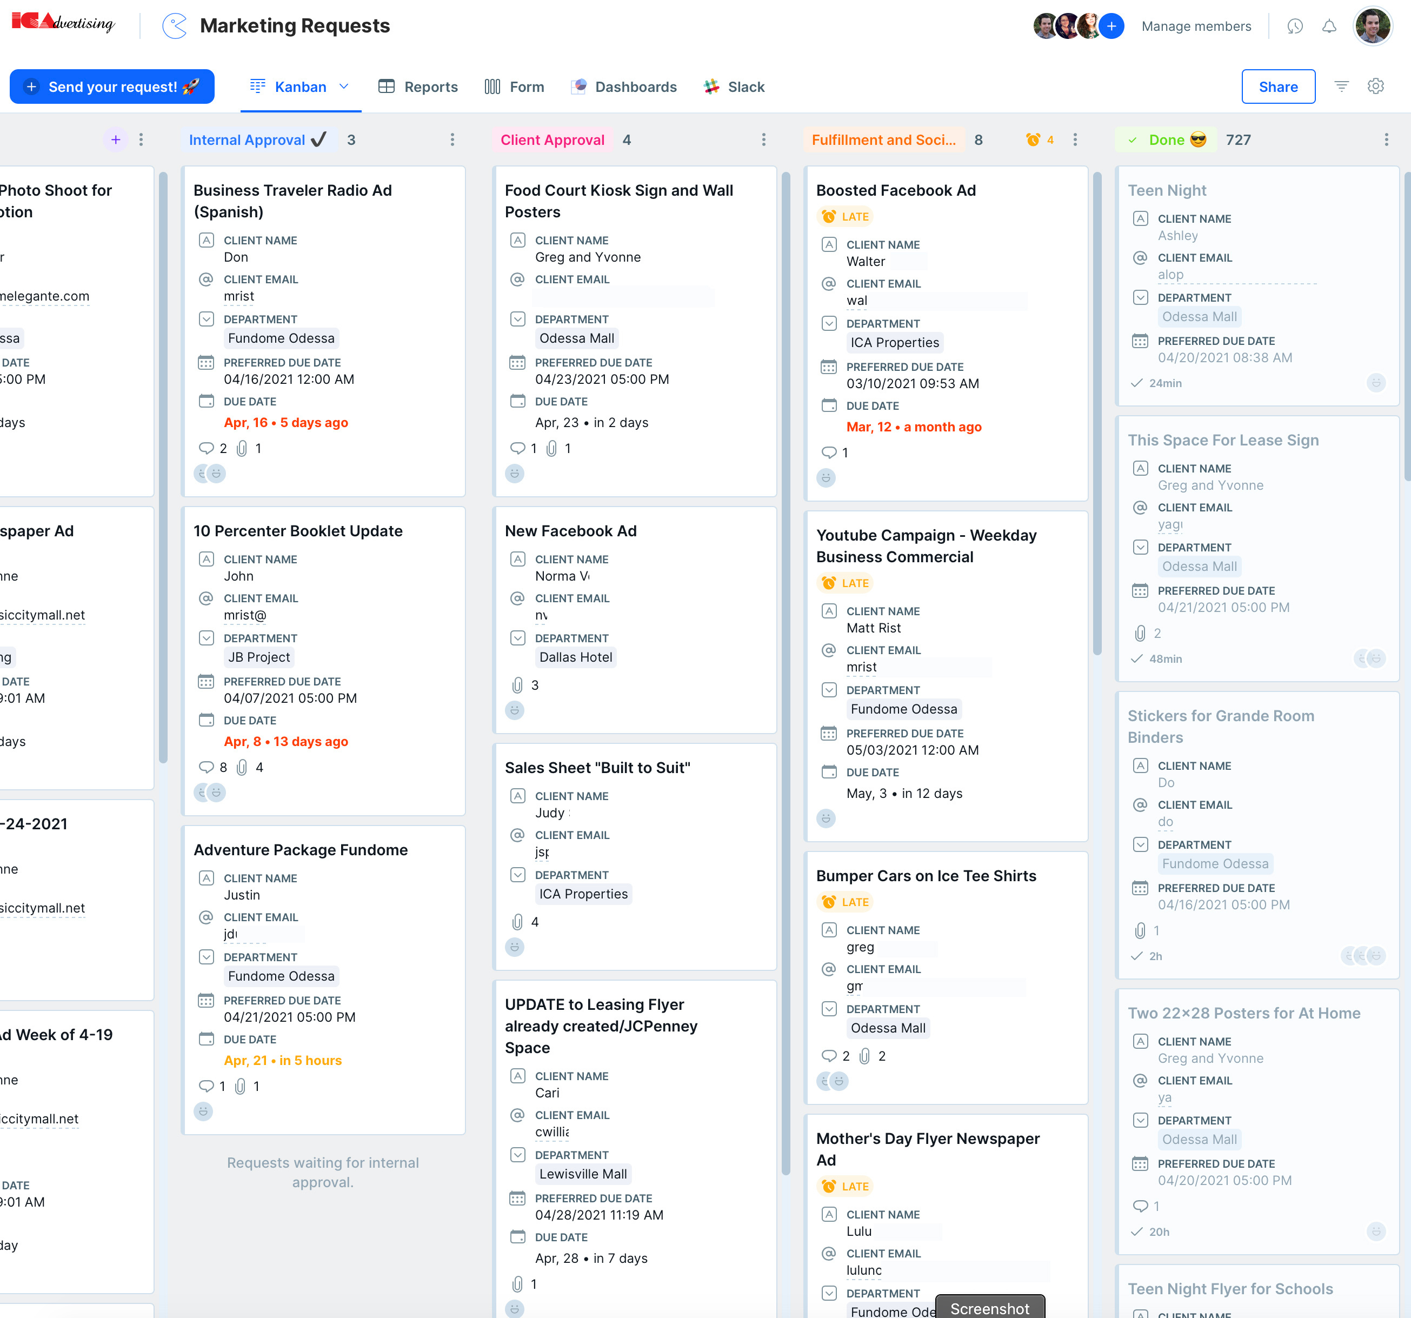Add card with purple plus in first column

(x=116, y=140)
